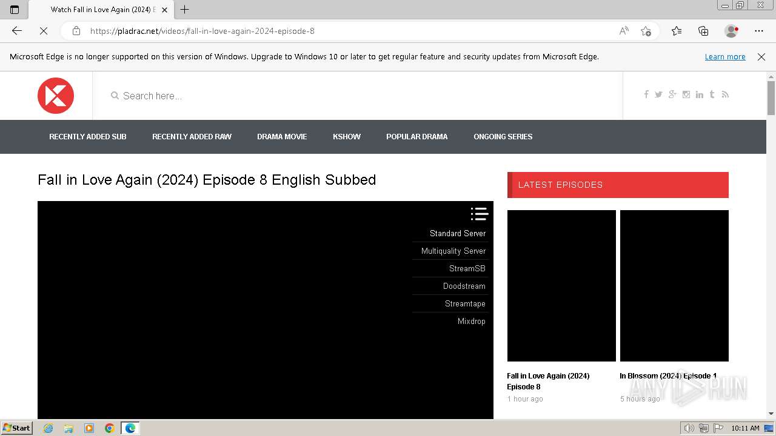Click the scrollbar down arrow
The width and height of the screenshot is (776, 436).
[771, 414]
